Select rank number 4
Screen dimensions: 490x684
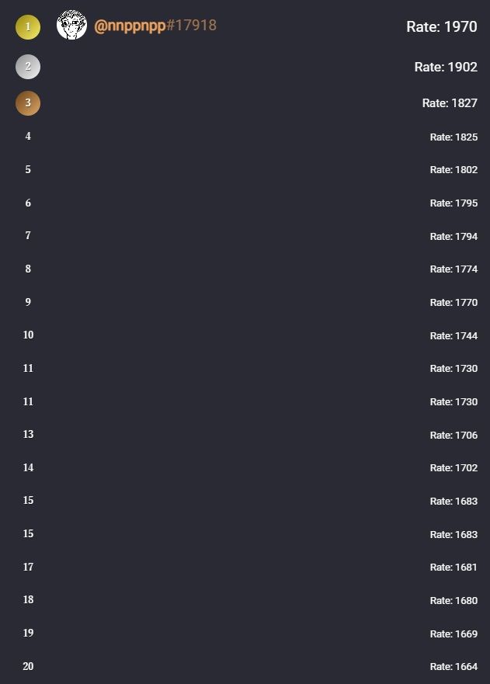coord(28,137)
